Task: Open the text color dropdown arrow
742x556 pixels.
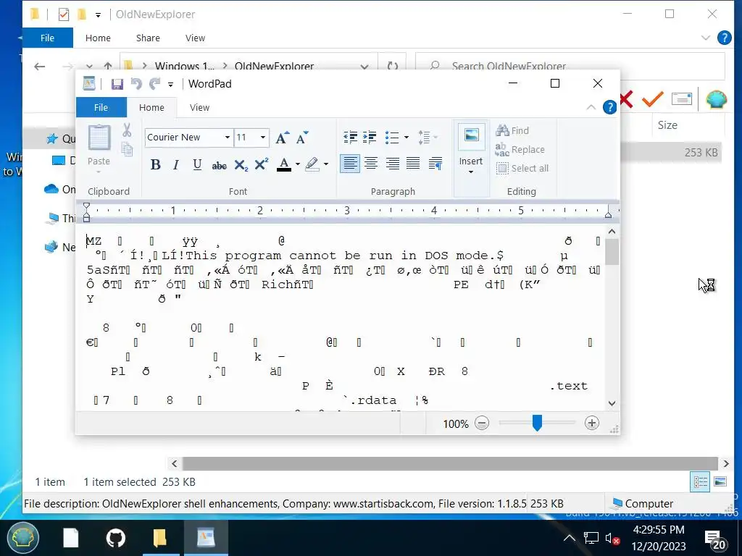Action: tap(298, 164)
